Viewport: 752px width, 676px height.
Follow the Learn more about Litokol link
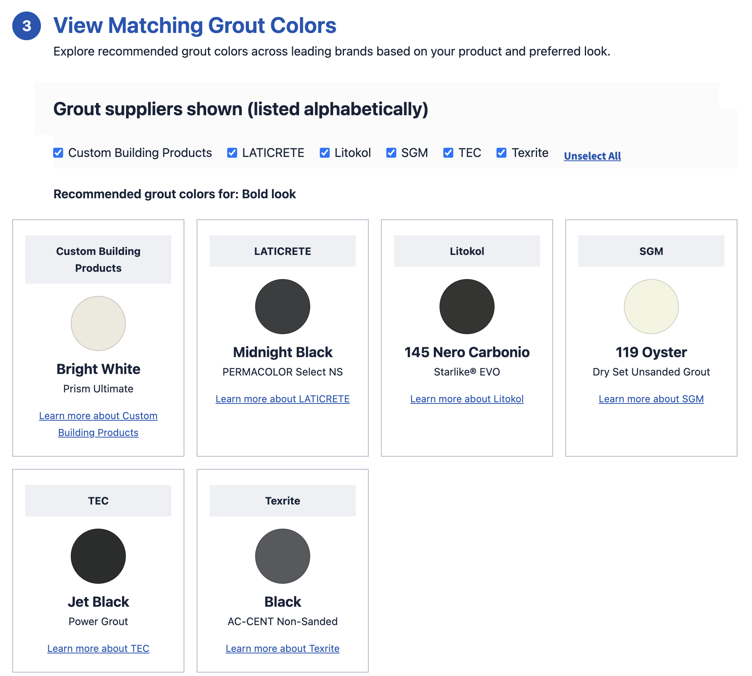pos(467,399)
